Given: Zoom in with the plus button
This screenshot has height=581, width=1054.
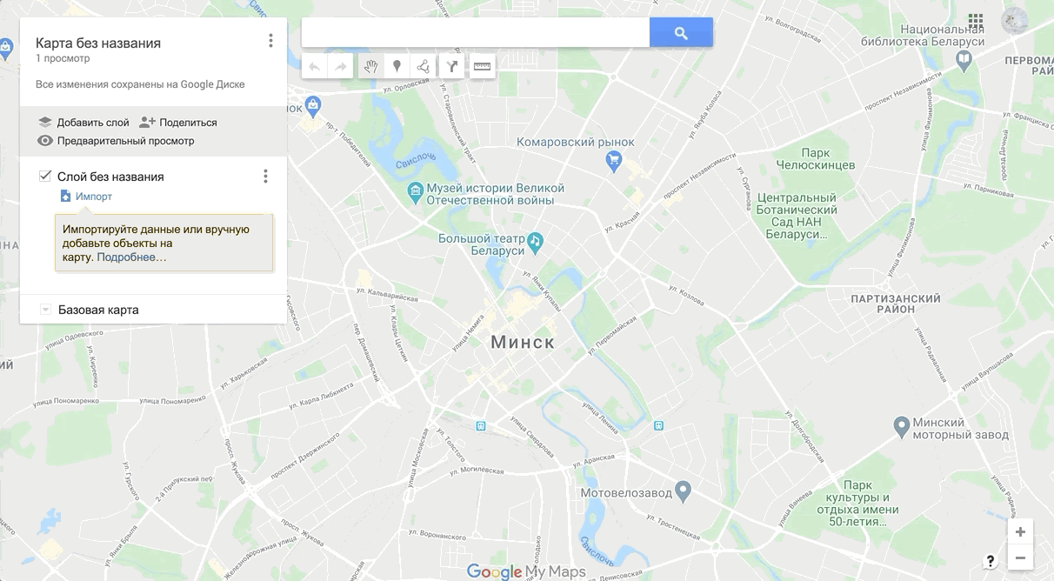Looking at the screenshot, I should click(x=1020, y=532).
